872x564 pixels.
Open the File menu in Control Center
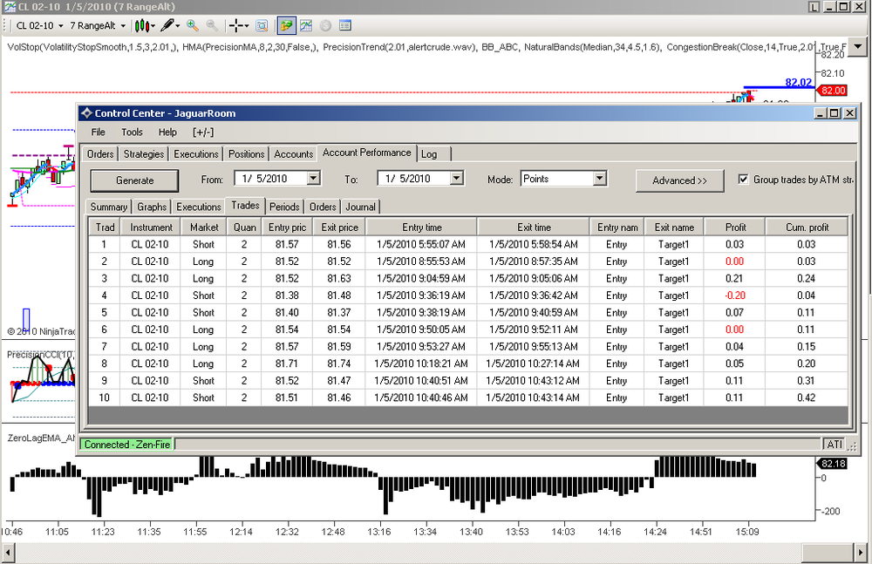(98, 133)
